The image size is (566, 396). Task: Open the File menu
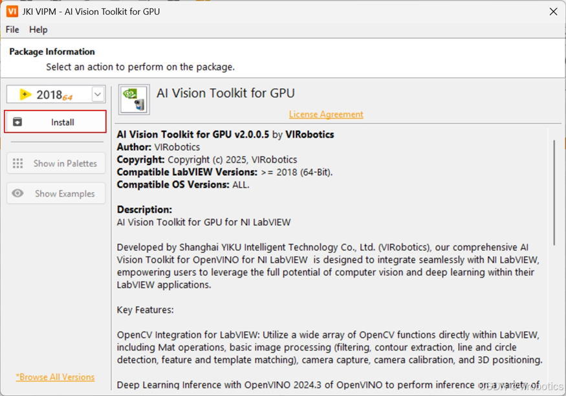coord(12,30)
